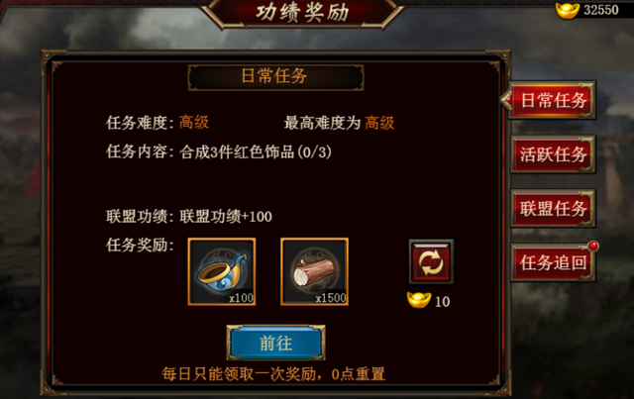The width and height of the screenshot is (634, 399).
Task: Click task difficulty value 高级
Action: point(194,122)
